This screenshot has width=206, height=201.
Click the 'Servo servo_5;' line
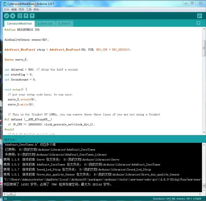(x=16, y=60)
